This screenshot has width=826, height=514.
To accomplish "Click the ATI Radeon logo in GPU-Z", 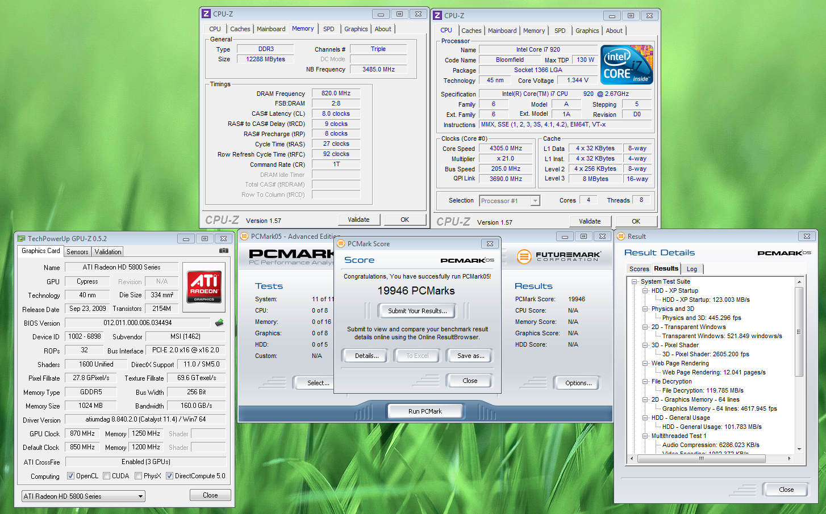I will coord(204,287).
